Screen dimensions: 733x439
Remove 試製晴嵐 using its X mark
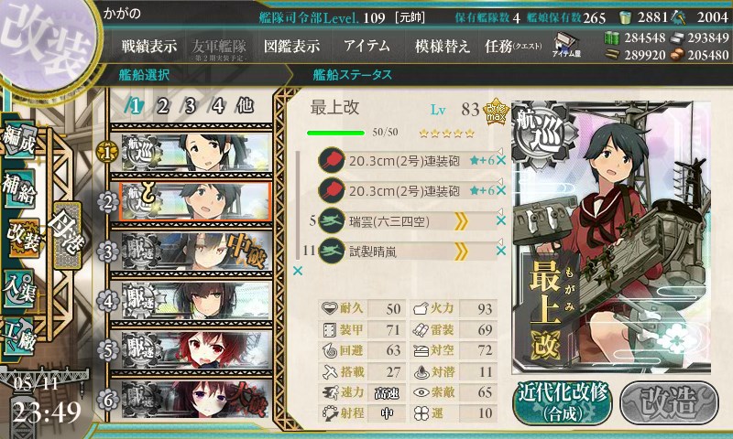501,251
